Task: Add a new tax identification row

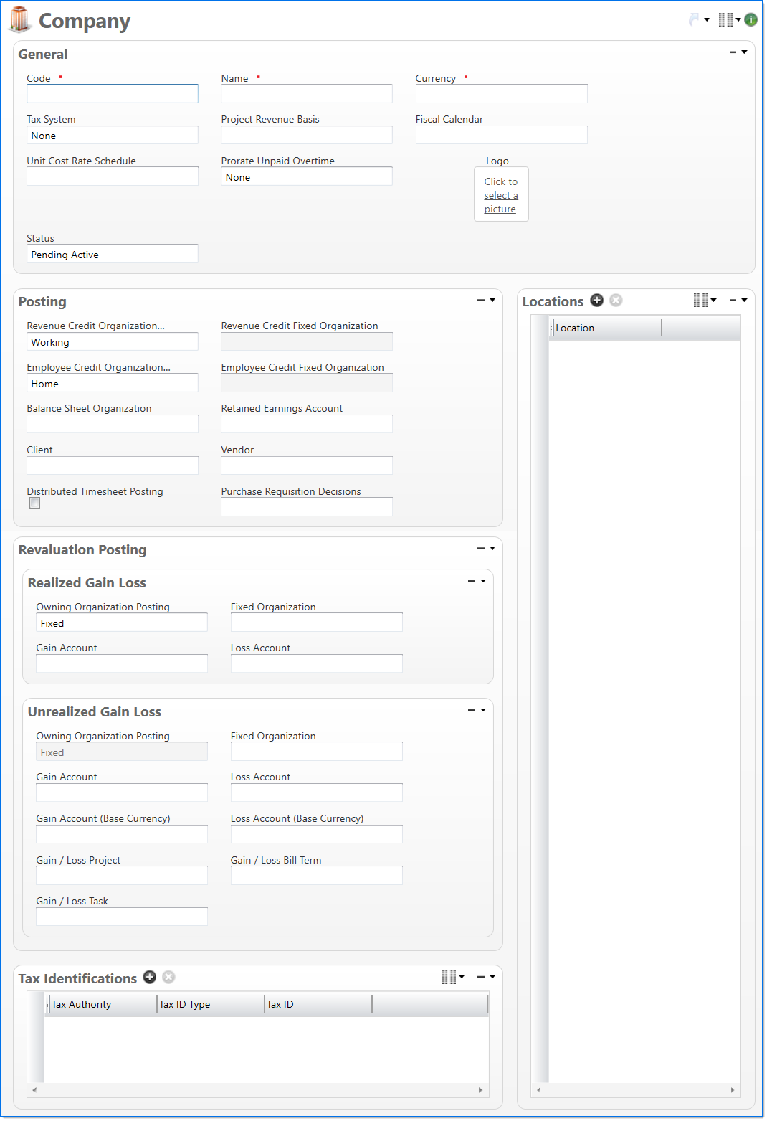Action: click(150, 977)
